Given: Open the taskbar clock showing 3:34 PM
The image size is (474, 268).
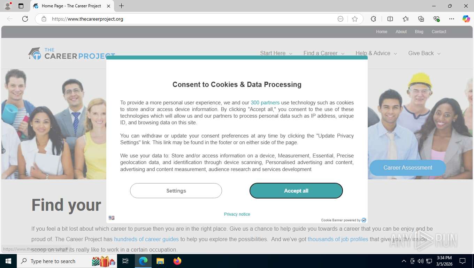Looking at the screenshot, I should 444,261.
